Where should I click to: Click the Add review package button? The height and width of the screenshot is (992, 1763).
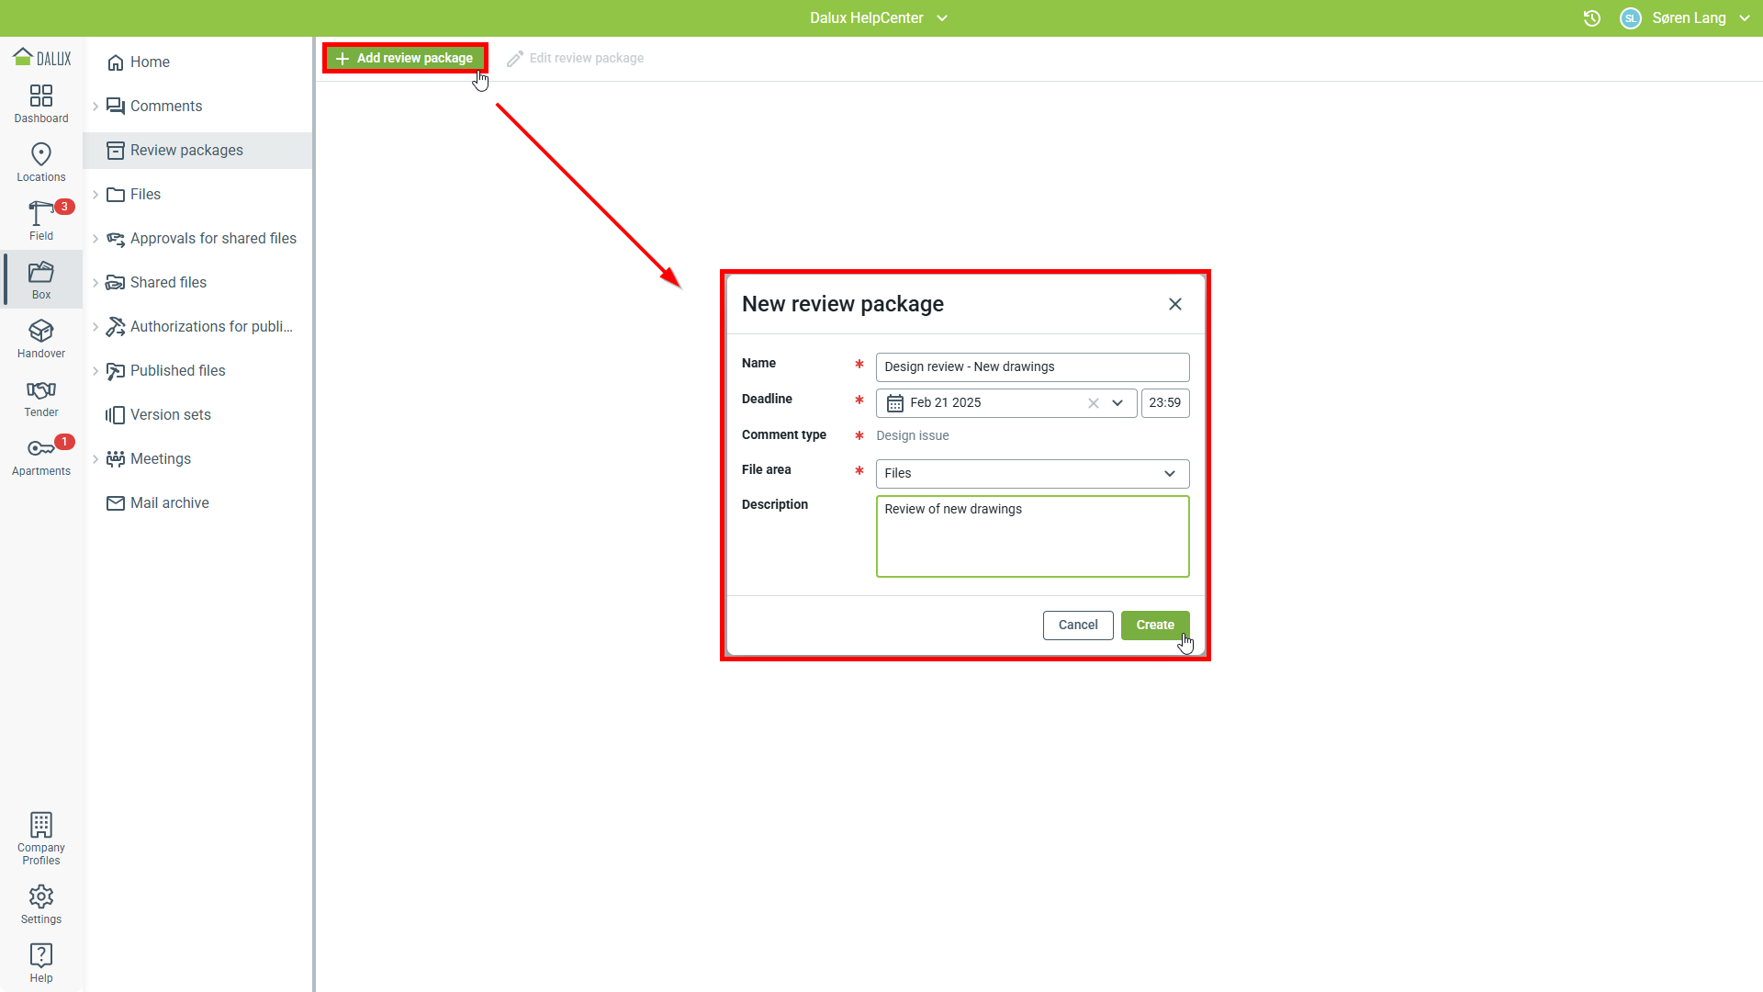coord(405,58)
